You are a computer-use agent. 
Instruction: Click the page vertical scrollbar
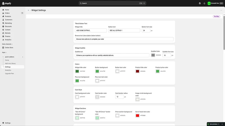tap(224, 32)
